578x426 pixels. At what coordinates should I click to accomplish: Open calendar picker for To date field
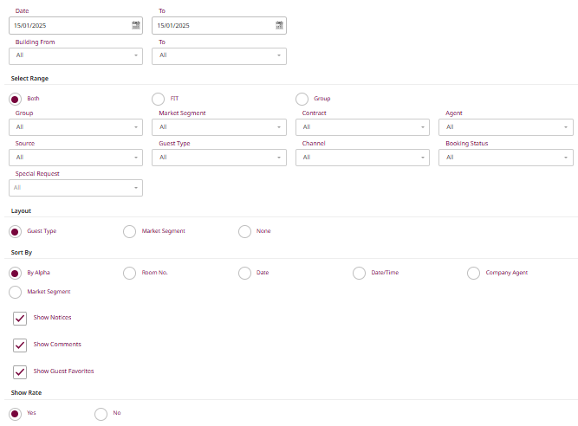[279, 26]
